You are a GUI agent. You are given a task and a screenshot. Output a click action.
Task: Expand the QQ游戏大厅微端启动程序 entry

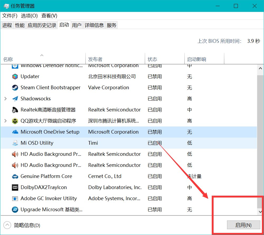tap(5, 121)
